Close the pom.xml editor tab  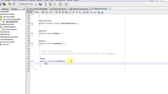[x=50, y=9]
